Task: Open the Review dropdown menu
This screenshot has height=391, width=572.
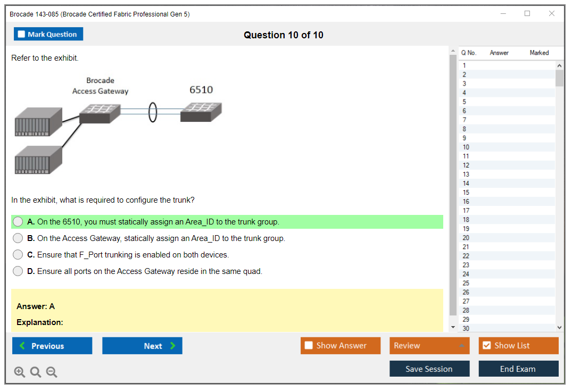Action: click(429, 346)
